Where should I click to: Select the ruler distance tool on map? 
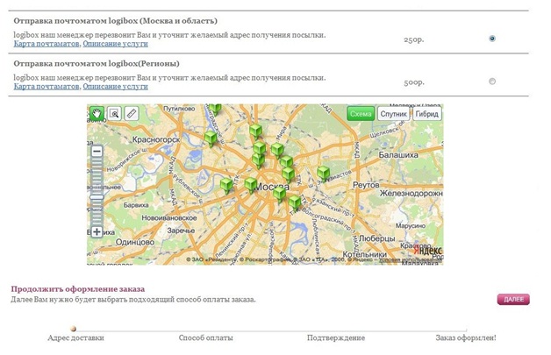click(x=132, y=113)
